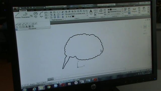Select the Move tool in Редактирование panel

[51, 12]
